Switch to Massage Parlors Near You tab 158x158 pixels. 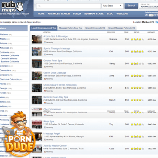[x=70, y=28]
